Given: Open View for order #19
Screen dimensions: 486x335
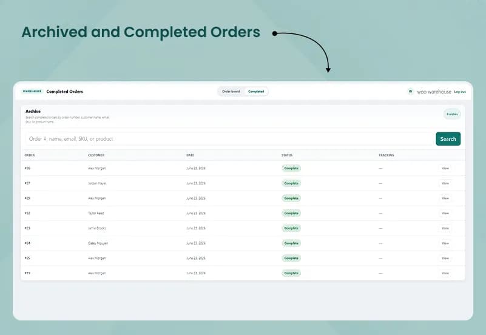Looking at the screenshot, I should click(x=445, y=273).
